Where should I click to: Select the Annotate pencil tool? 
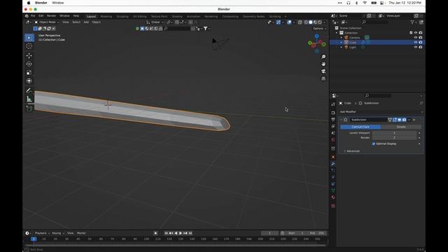(x=29, y=90)
